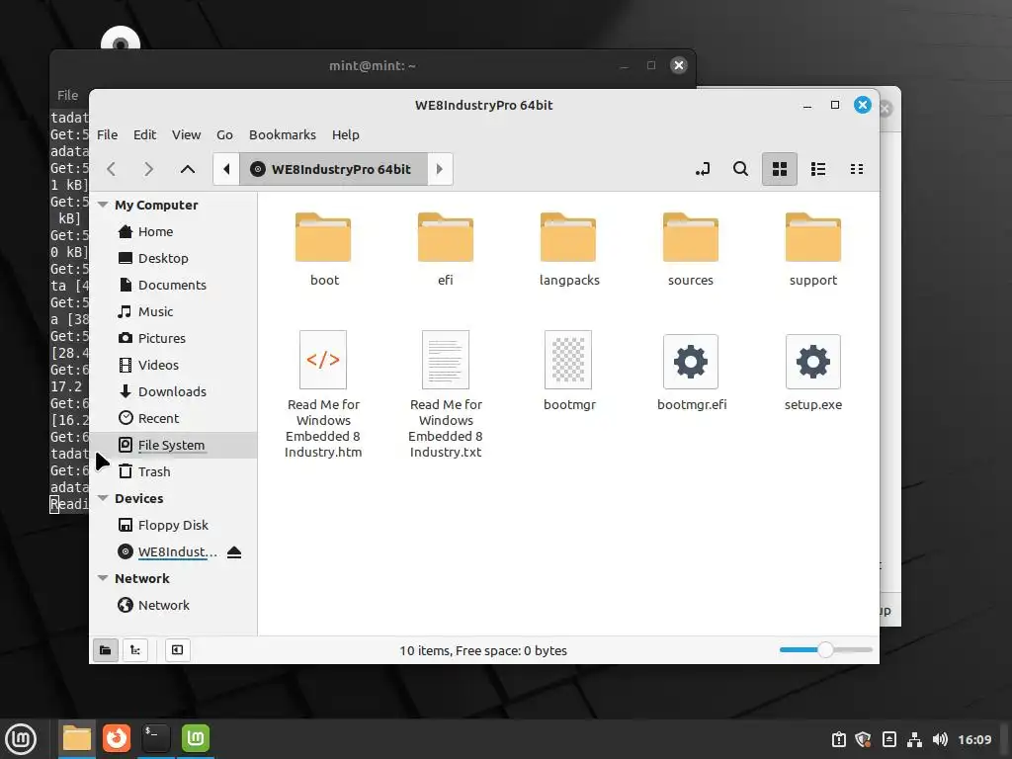Open the Go menu
The height and width of the screenshot is (759, 1012).
(224, 134)
